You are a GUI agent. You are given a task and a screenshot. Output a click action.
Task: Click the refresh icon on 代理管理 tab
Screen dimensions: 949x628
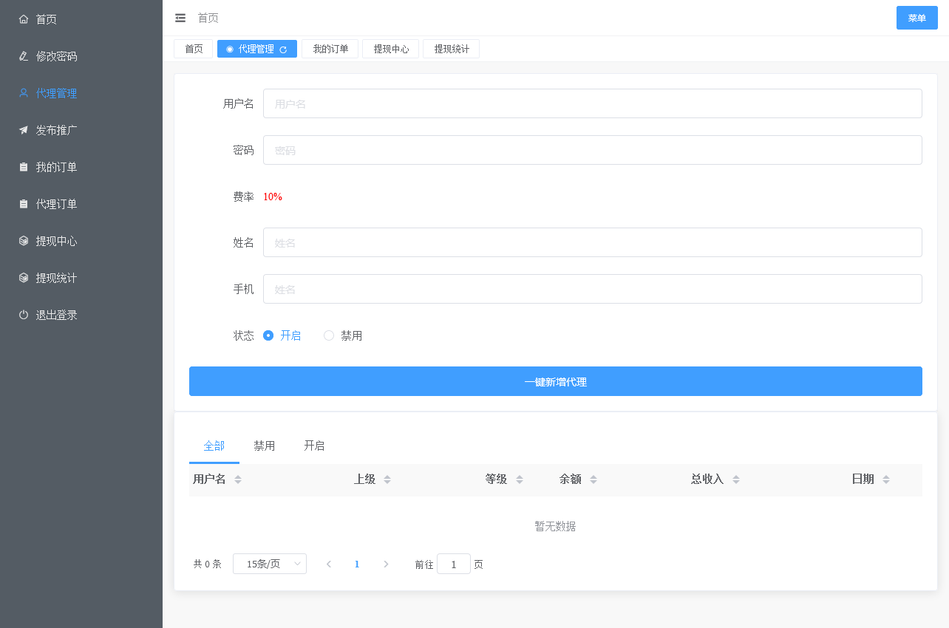(283, 50)
